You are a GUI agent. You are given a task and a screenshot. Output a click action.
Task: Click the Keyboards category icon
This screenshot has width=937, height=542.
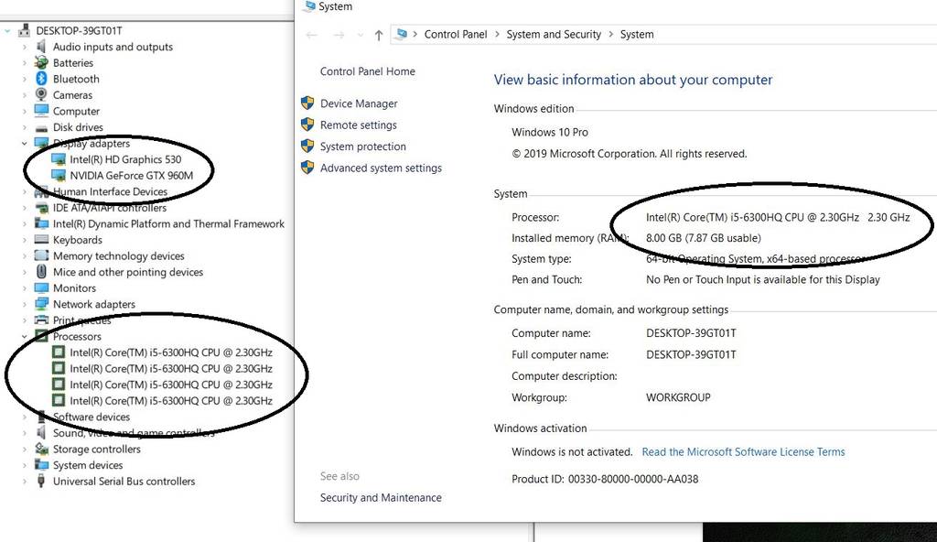[x=41, y=240]
